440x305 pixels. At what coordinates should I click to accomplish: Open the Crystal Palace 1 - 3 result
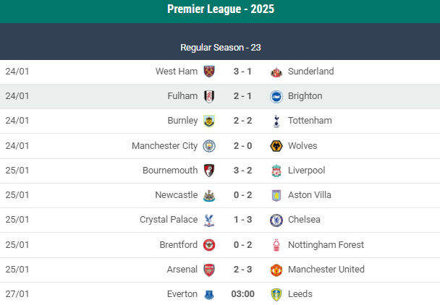tap(242, 220)
